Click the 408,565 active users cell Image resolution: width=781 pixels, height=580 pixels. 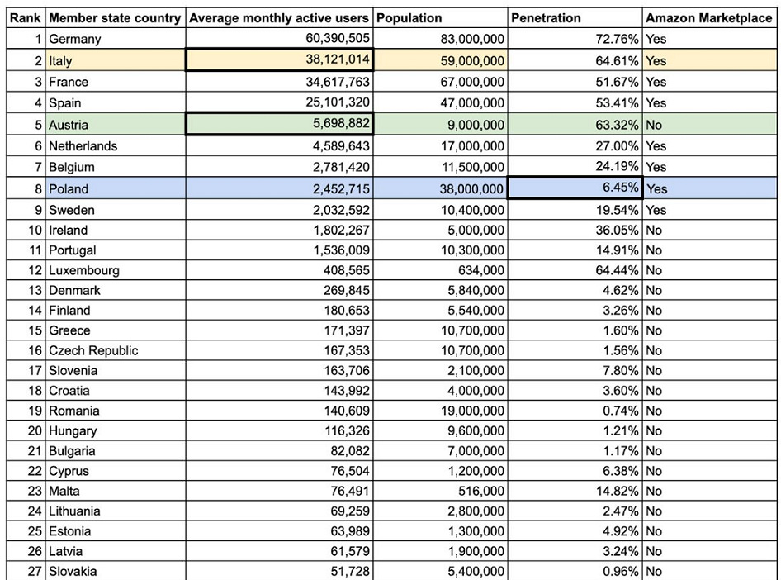(279, 269)
